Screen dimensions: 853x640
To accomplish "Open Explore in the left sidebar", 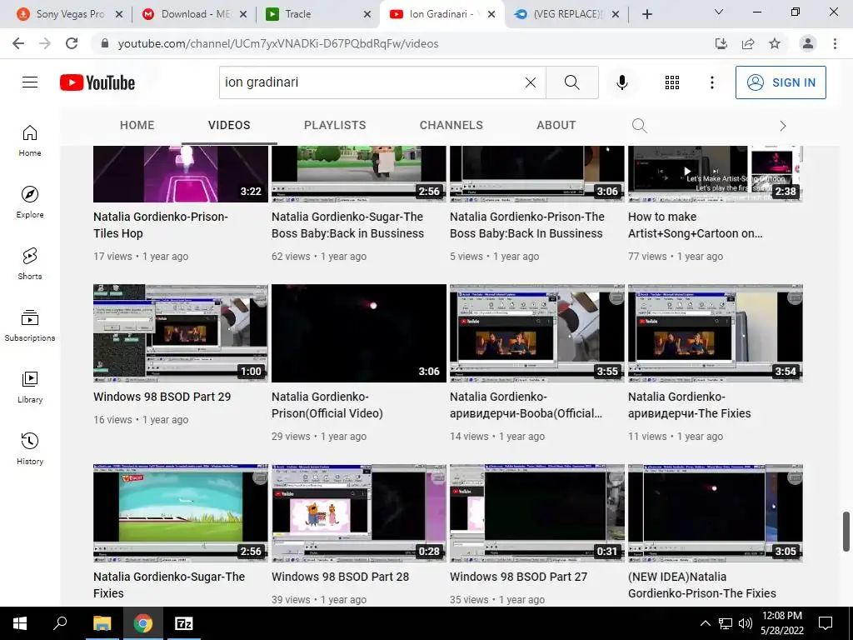I will [30, 202].
